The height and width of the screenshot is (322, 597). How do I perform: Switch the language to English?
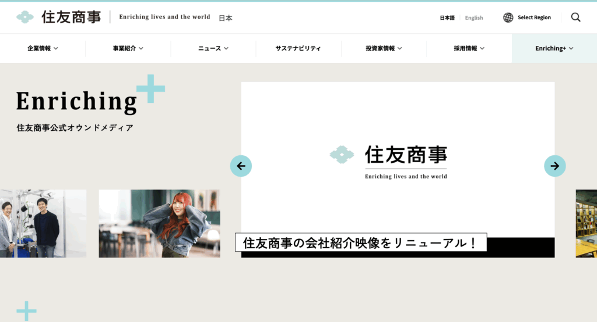(474, 18)
